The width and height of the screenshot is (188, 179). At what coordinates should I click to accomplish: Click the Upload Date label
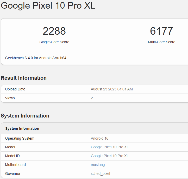coord(15,89)
